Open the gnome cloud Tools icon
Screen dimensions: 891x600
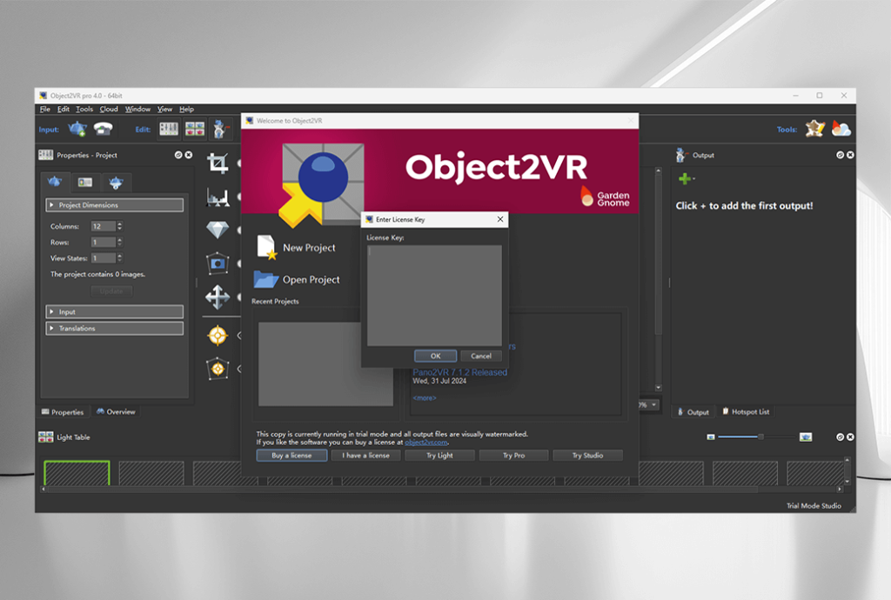(x=841, y=129)
